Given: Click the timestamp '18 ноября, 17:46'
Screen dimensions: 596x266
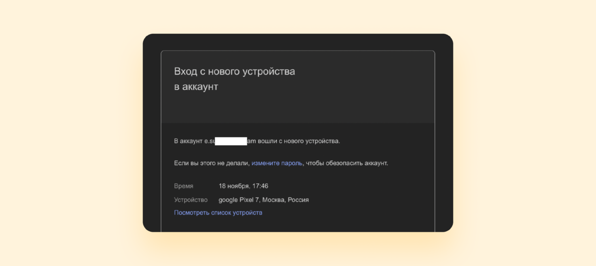Looking at the screenshot, I should point(243,186).
